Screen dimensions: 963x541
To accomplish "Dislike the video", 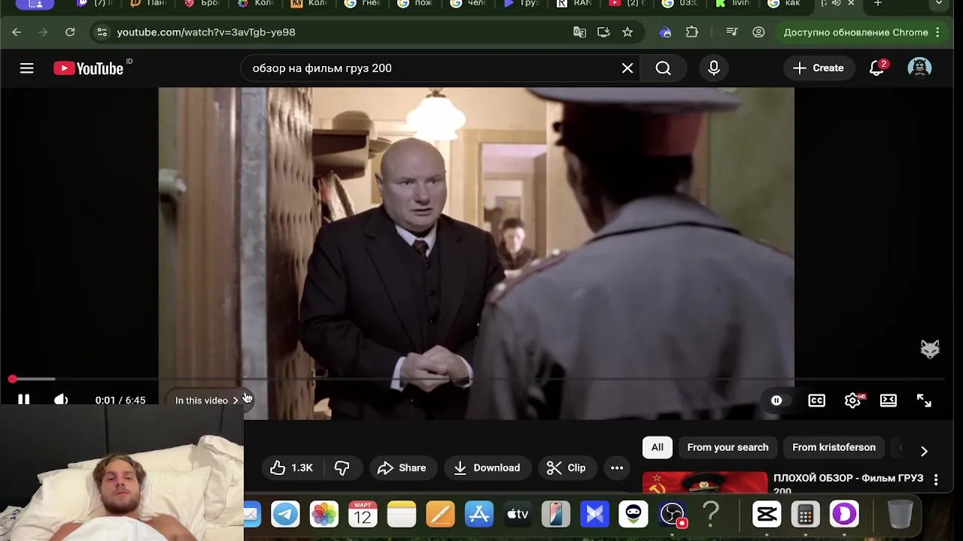I will [342, 467].
